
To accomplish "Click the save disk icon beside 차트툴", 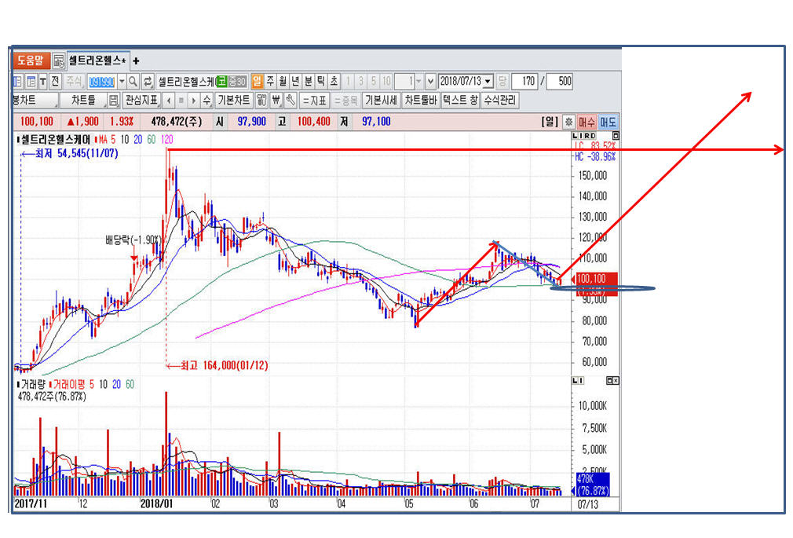I will pyautogui.click(x=113, y=101).
